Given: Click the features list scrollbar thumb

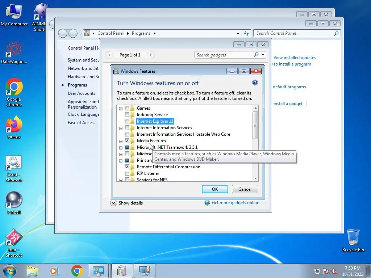Looking at the screenshot, I should pyautogui.click(x=255, y=125).
